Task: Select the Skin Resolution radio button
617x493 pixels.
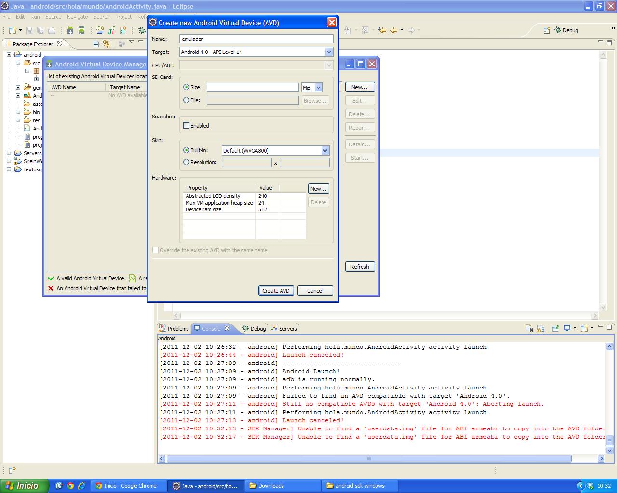Action: (x=186, y=162)
